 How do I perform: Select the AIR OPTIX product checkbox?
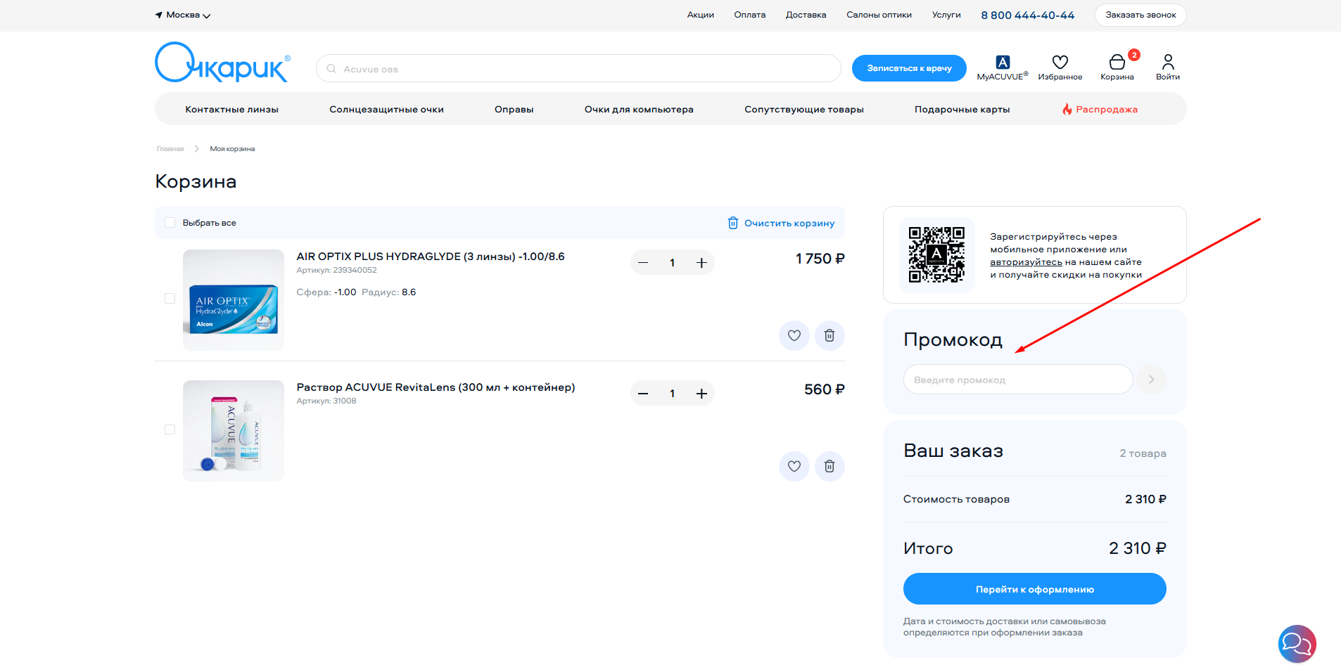tap(170, 299)
